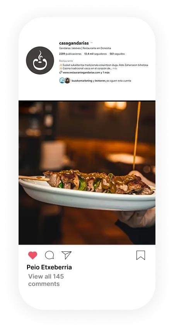Expand bio with the más link
The height and width of the screenshot is (330, 174).
(115, 68)
